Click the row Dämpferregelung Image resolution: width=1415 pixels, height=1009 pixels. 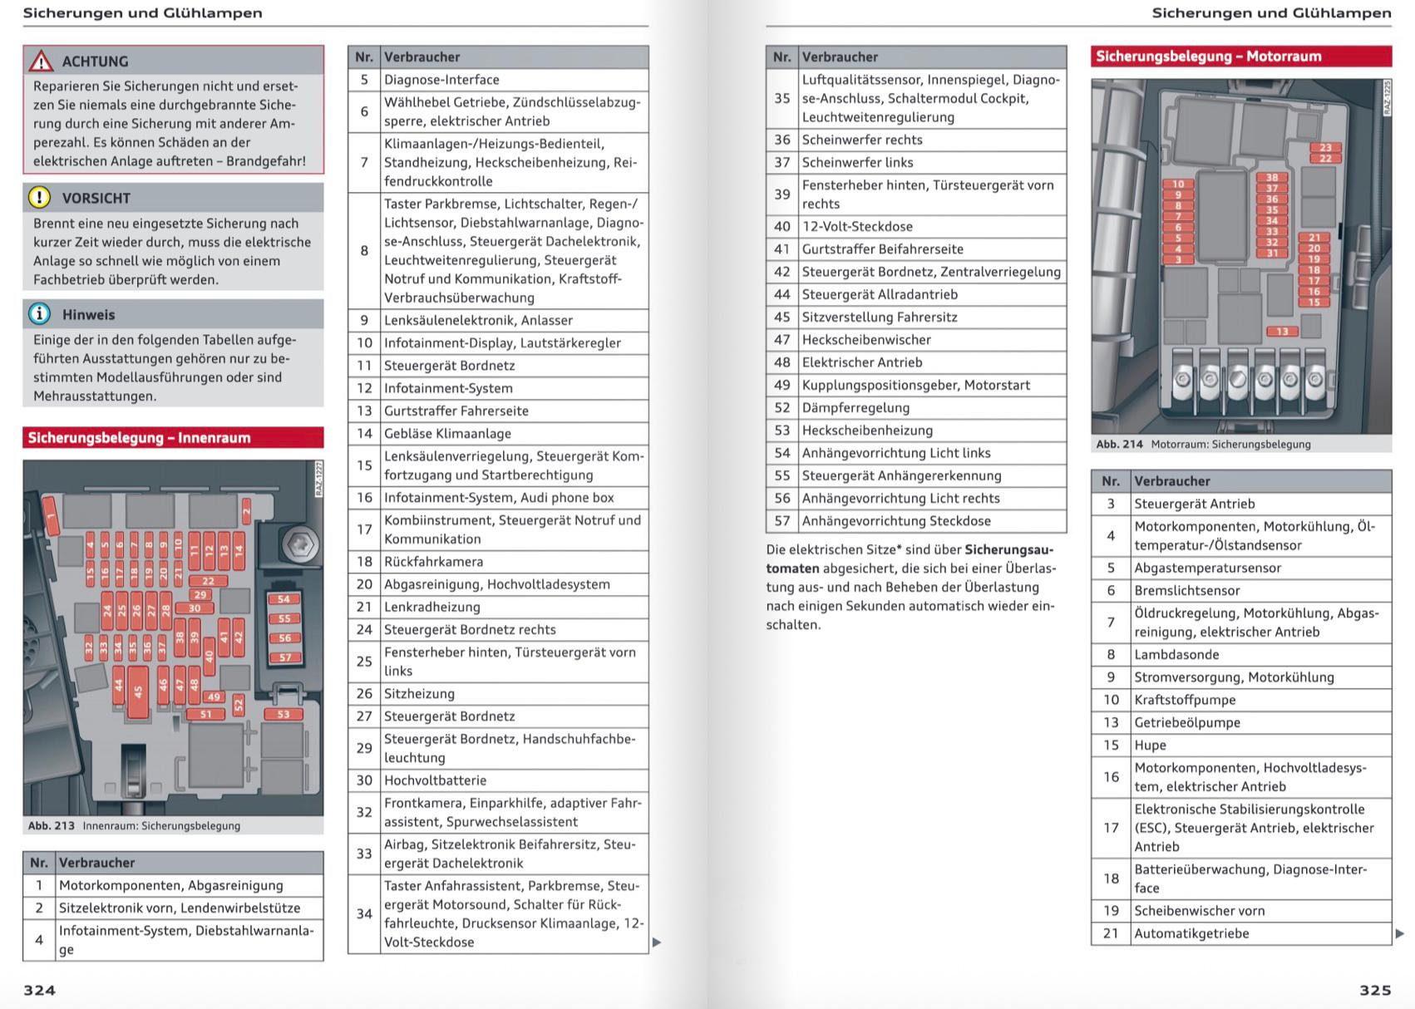[x=916, y=408]
